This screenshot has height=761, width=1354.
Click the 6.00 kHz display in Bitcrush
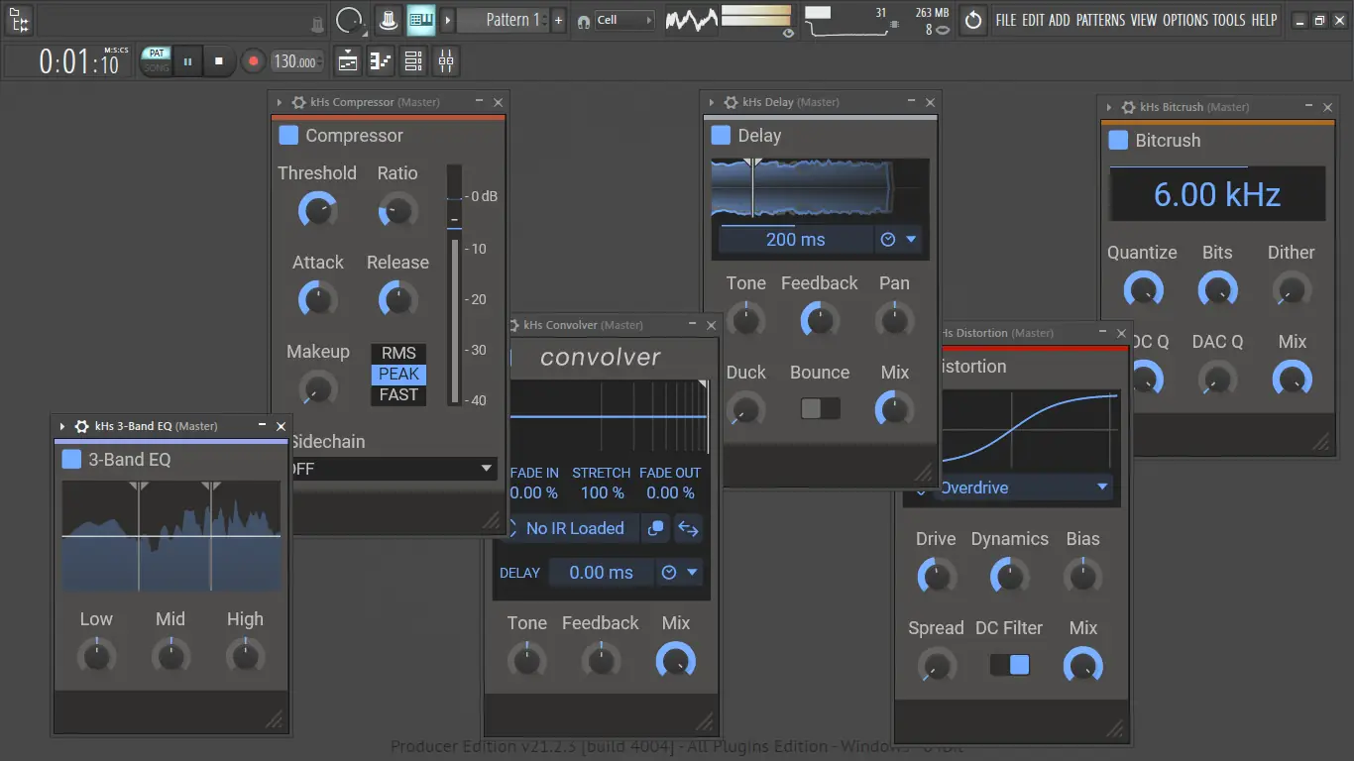tap(1216, 193)
